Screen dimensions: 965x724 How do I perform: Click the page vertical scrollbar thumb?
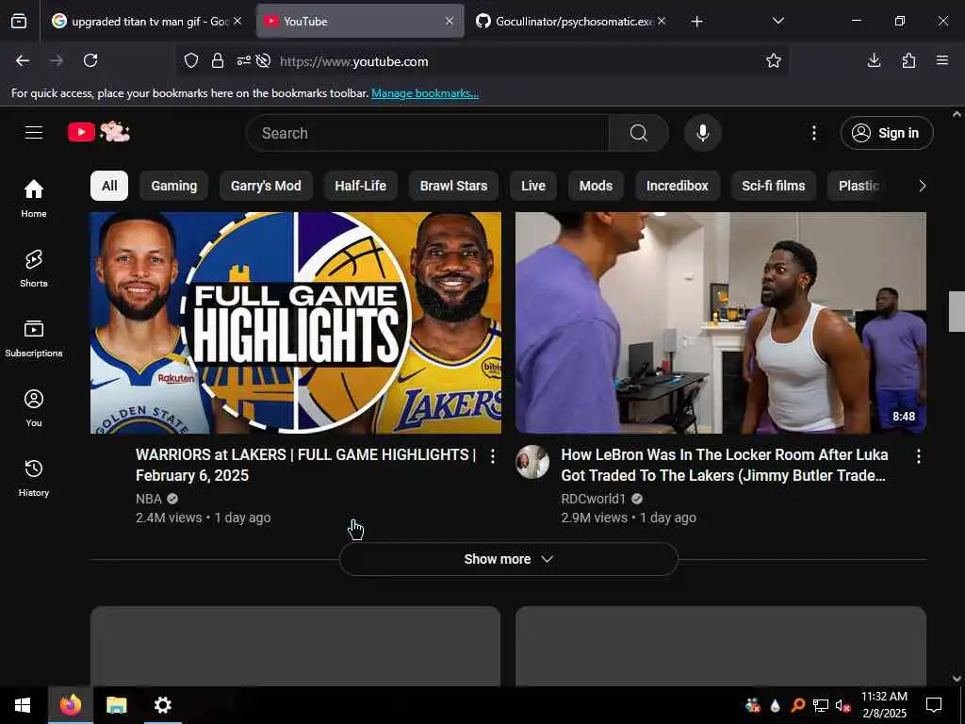pos(957,311)
